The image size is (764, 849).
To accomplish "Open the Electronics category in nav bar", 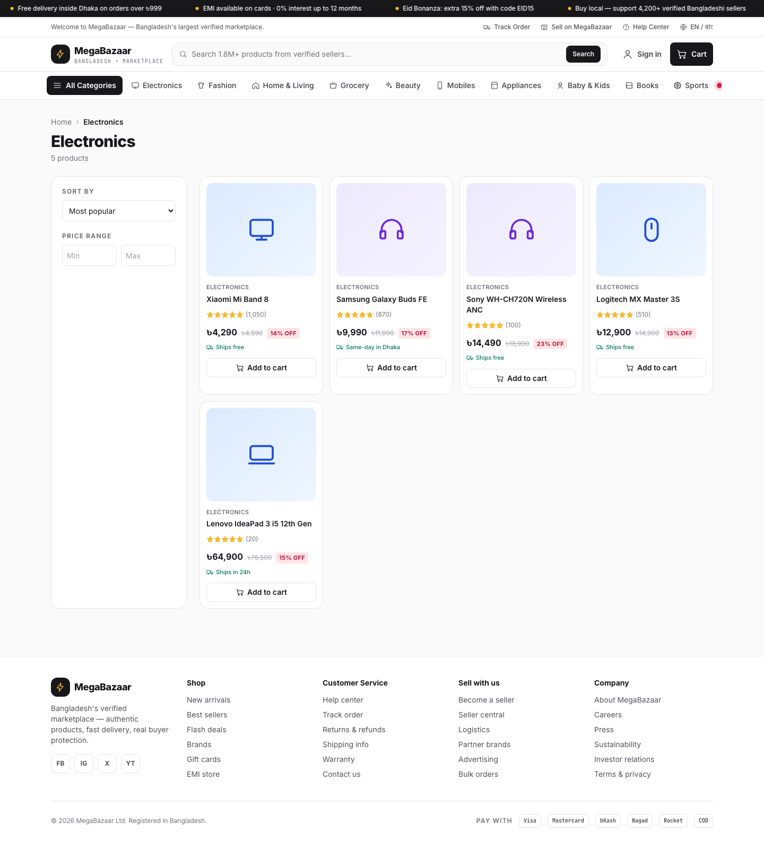I will coord(157,85).
